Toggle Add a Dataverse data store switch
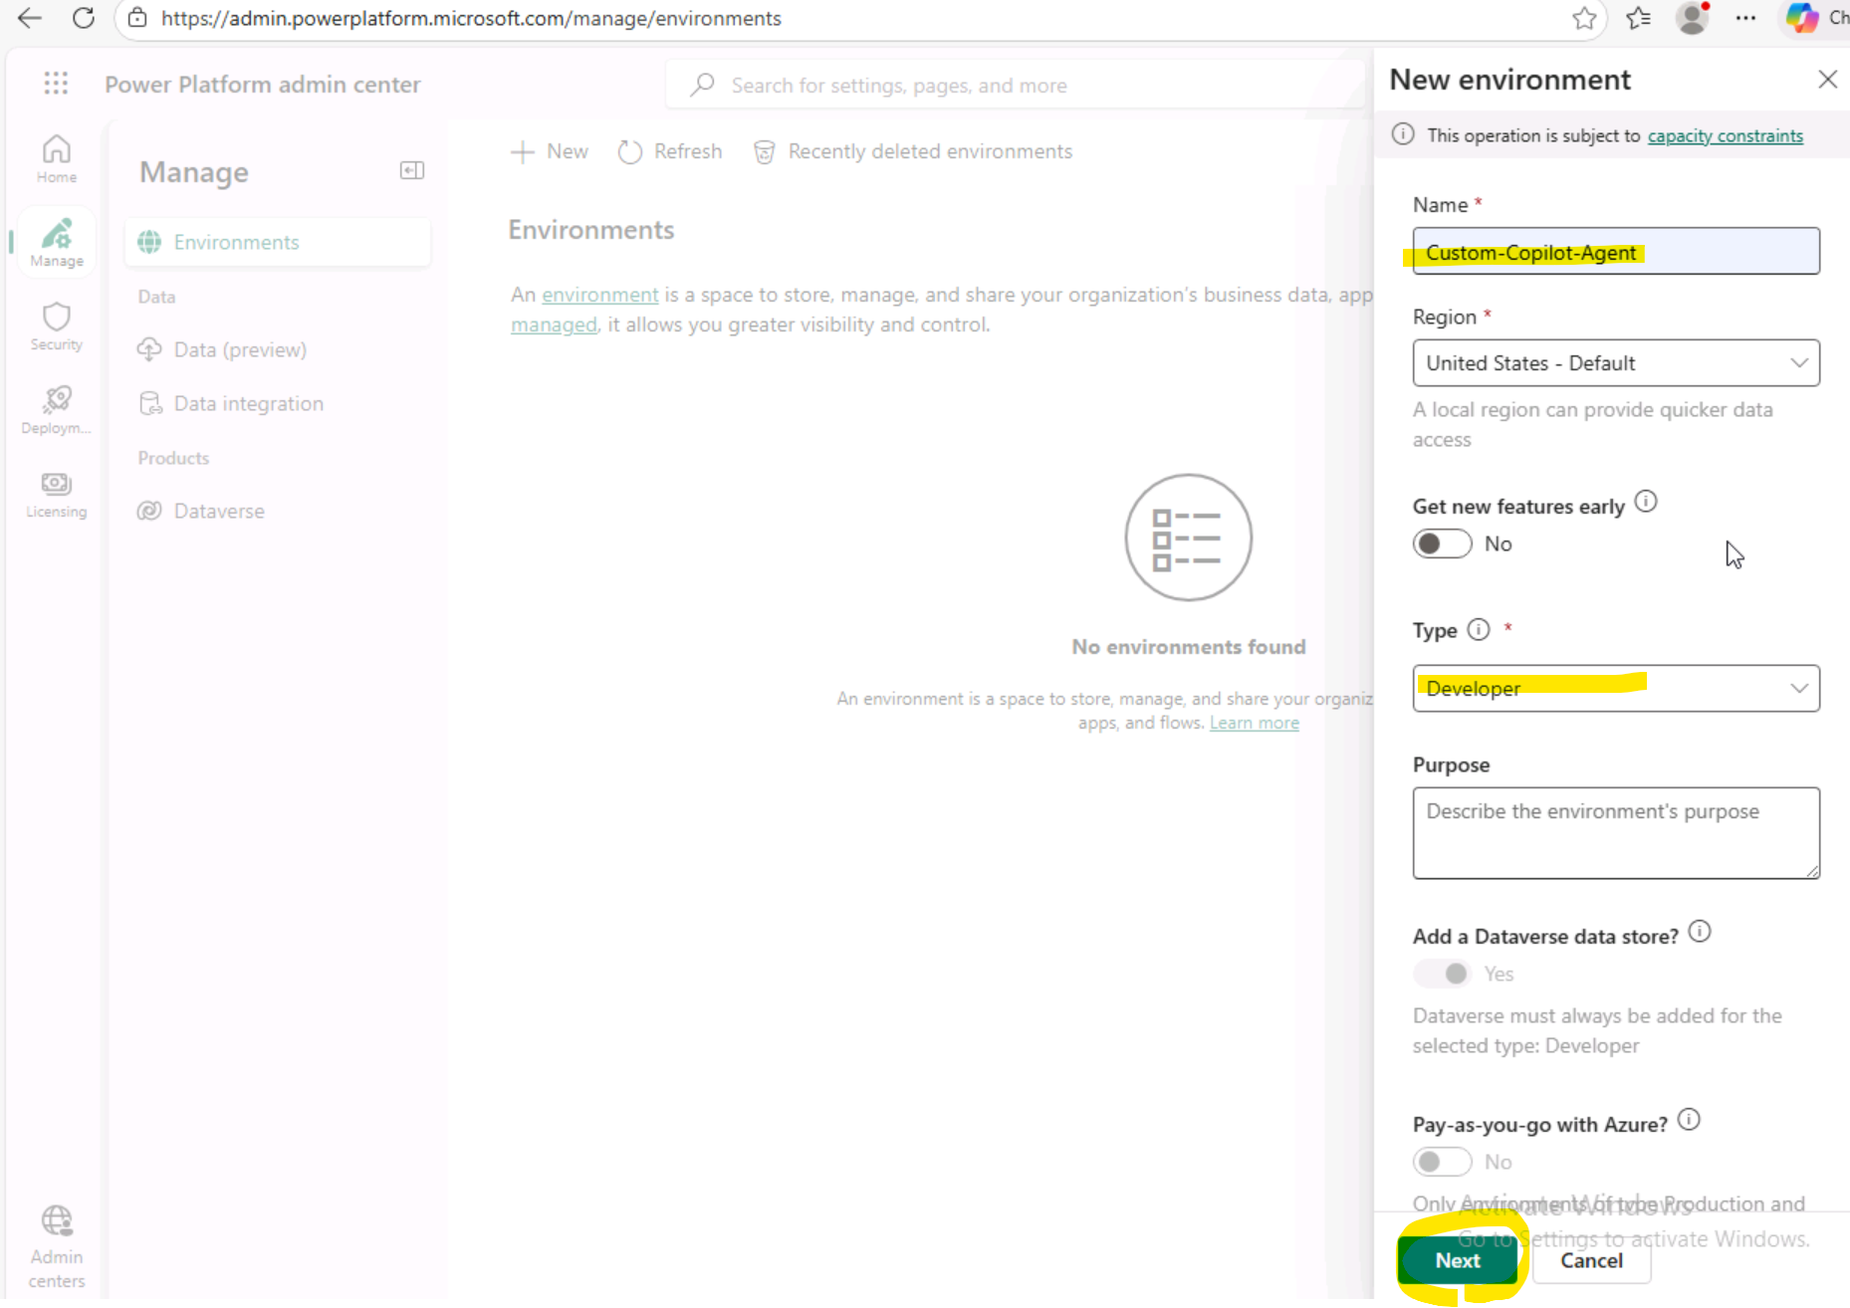The width and height of the screenshot is (1850, 1308). coord(1442,974)
